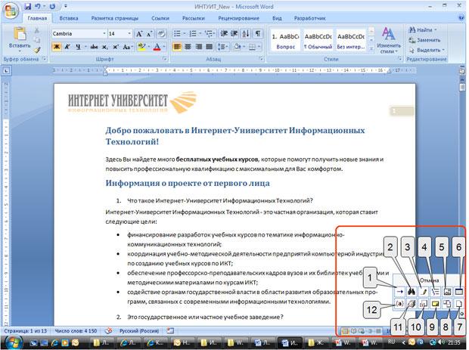Image resolution: width=469 pixels, height=350 pixels.
Task: Justify the text
Action: click(209, 47)
